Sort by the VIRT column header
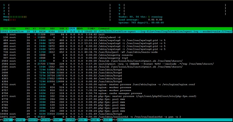Viewport: 233px width, 122px height. click(x=42, y=28)
